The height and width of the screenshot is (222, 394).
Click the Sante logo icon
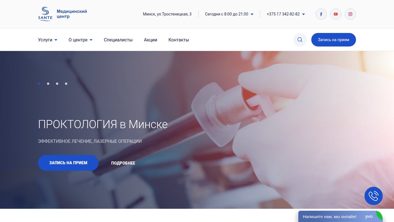pyautogui.click(x=45, y=14)
